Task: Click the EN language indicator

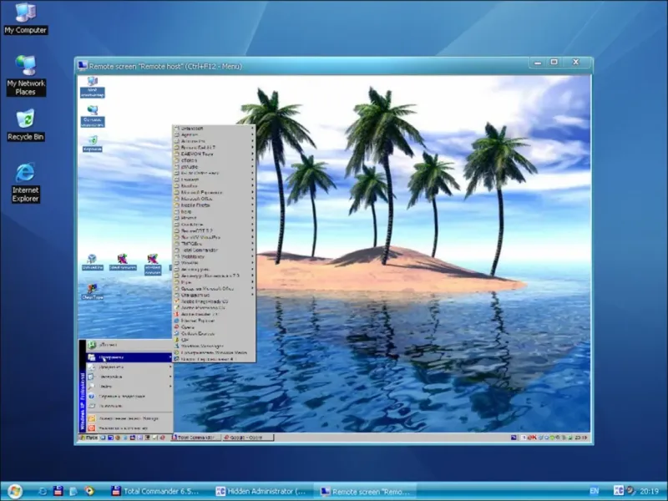Action: pyautogui.click(x=594, y=491)
